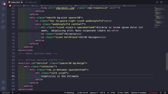Click the 'UI/UX Designer' paragraph text

click(90, 37)
